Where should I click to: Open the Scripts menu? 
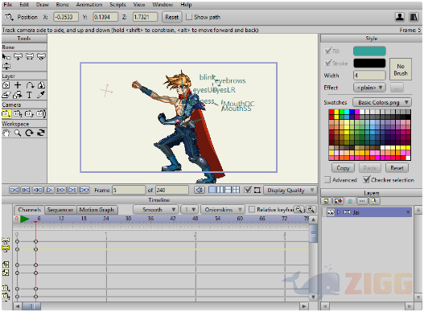117,5
